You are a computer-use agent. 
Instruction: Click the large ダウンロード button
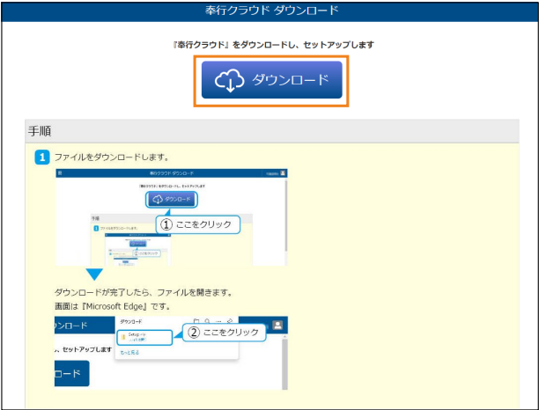tap(271, 81)
